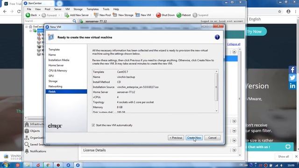Click the red Shut Down icon
The image size is (299, 168).
tap(158, 15)
